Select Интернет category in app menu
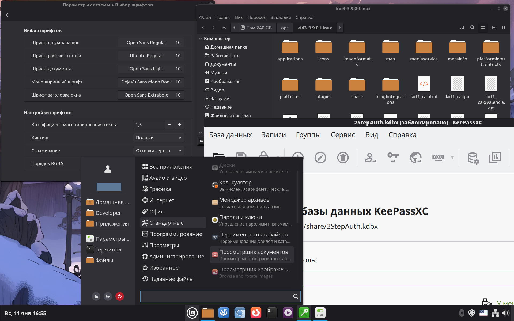Image resolution: width=514 pixels, height=321 pixels. tap(162, 200)
